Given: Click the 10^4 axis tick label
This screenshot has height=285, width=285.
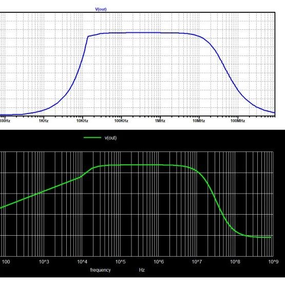Looking at the screenshot, I should tap(82, 262).
